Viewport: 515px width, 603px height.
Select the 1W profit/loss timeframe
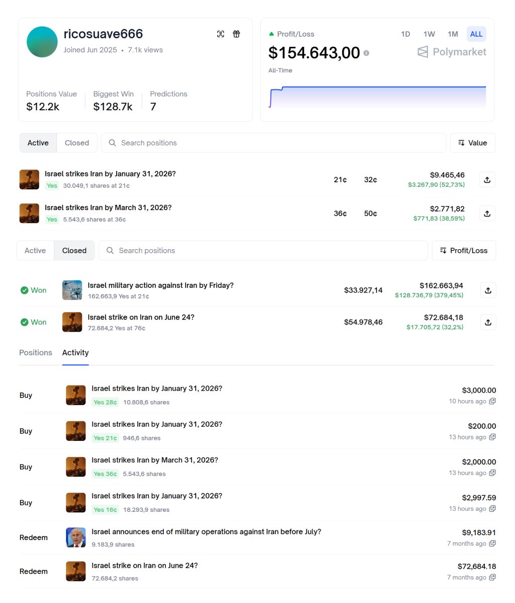tap(429, 34)
